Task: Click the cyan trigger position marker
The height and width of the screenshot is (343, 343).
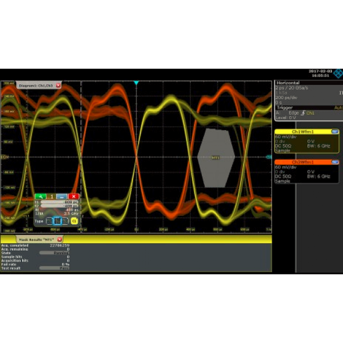Action: [136, 83]
